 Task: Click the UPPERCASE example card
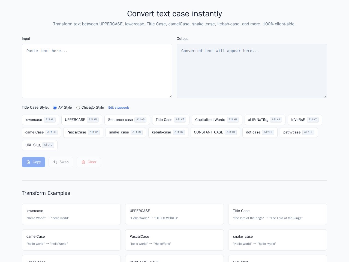click(174, 214)
